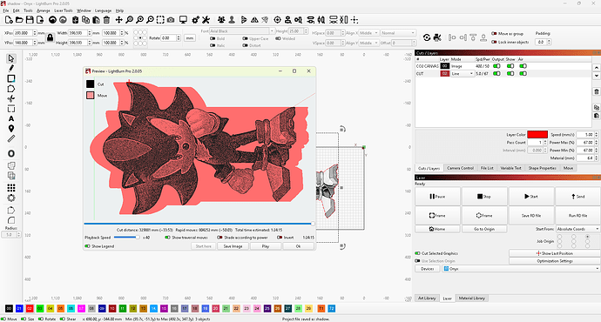Open settings via the gears icon
Image resolution: width=601 pixels, height=322 pixels.
(195, 20)
